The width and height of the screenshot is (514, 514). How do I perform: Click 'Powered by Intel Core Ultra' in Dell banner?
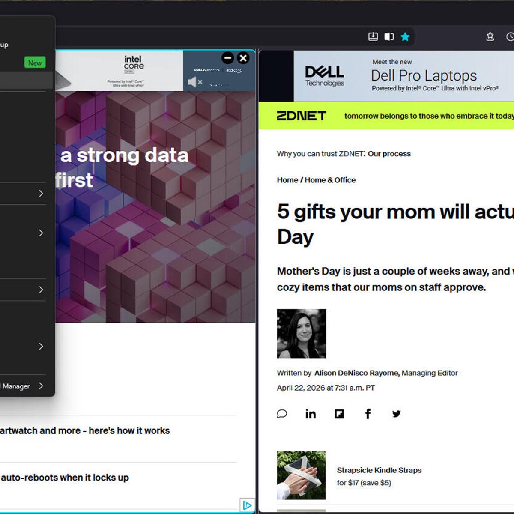point(435,88)
